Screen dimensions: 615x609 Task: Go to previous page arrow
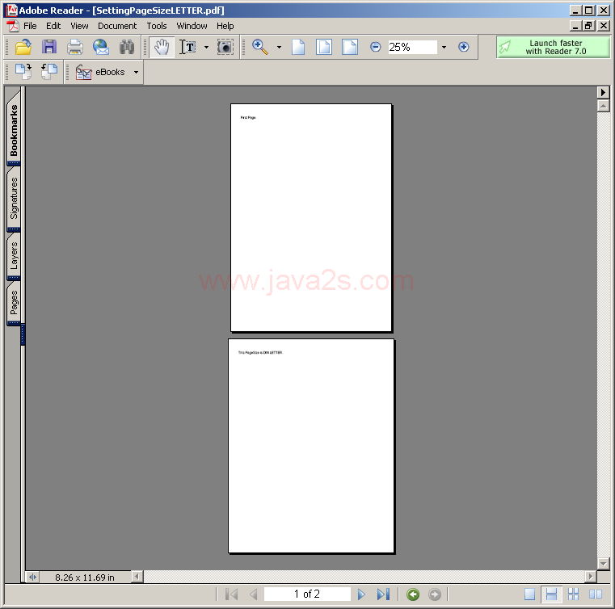(254, 594)
